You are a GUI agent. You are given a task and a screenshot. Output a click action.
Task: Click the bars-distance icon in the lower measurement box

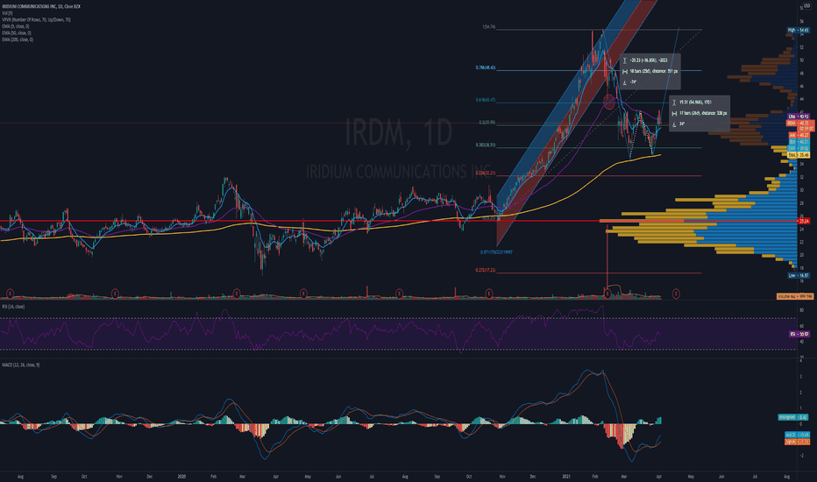point(674,113)
